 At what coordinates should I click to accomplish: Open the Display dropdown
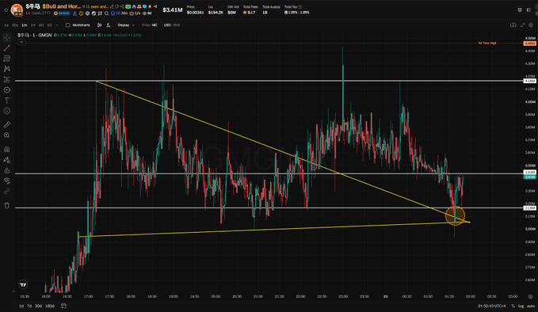(x=126, y=25)
